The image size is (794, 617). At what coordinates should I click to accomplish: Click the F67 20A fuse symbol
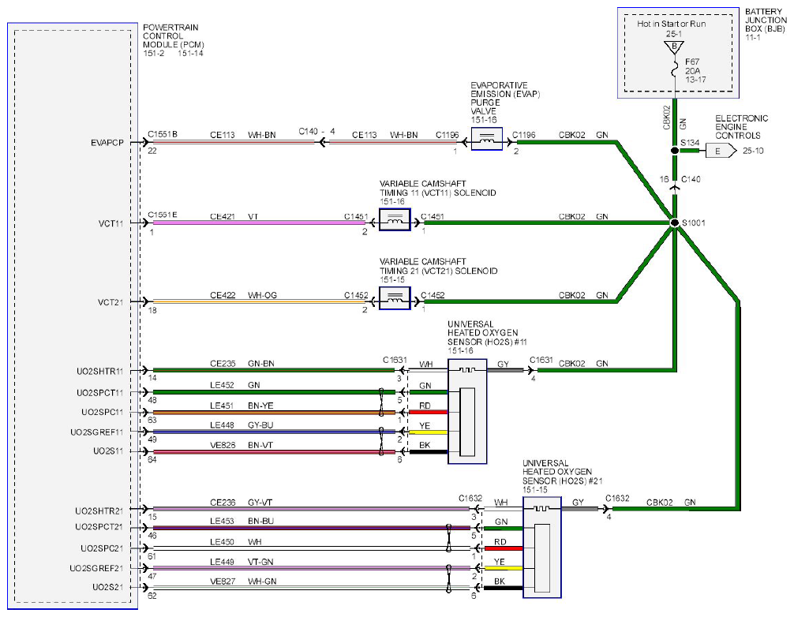coord(674,69)
